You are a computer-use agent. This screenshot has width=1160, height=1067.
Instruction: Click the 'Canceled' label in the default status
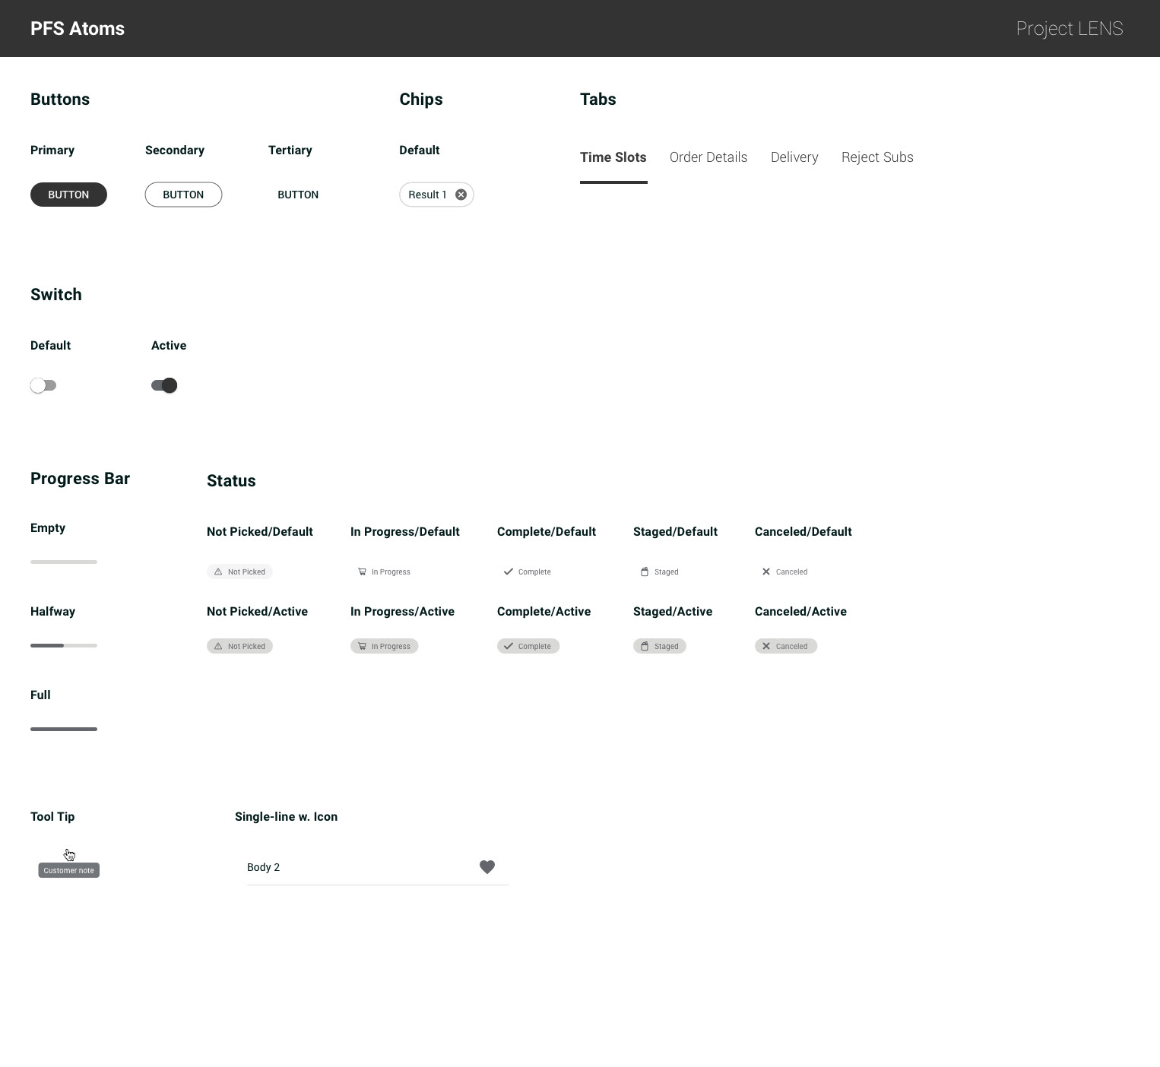tap(791, 571)
